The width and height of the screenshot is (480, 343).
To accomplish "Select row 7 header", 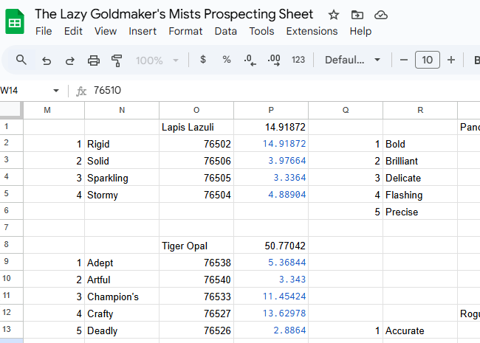I will tap(11, 228).
